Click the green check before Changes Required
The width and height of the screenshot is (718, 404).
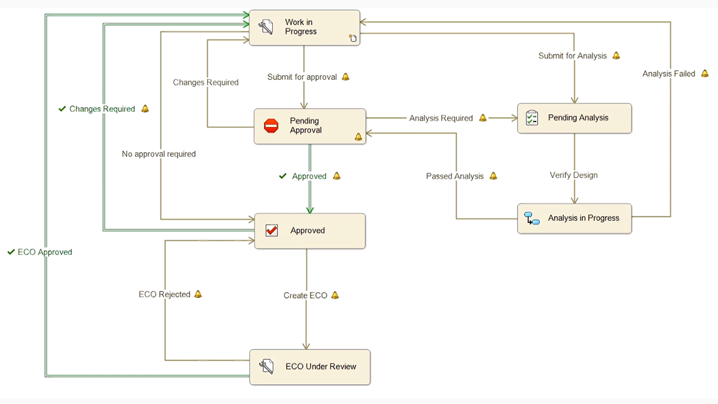click(62, 109)
